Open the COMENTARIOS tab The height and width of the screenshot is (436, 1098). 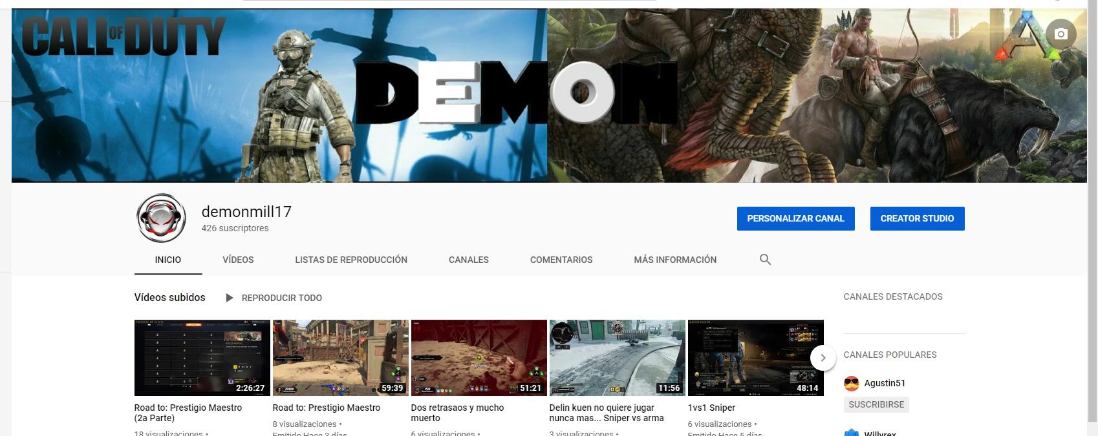(561, 260)
